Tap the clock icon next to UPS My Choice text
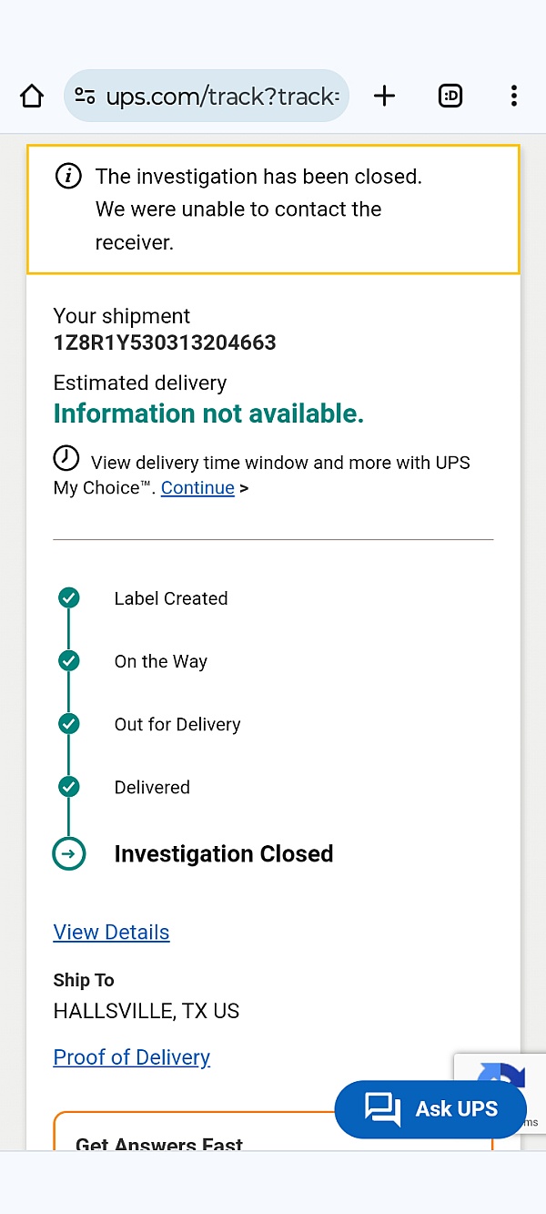This screenshot has width=546, height=1214. click(66, 459)
